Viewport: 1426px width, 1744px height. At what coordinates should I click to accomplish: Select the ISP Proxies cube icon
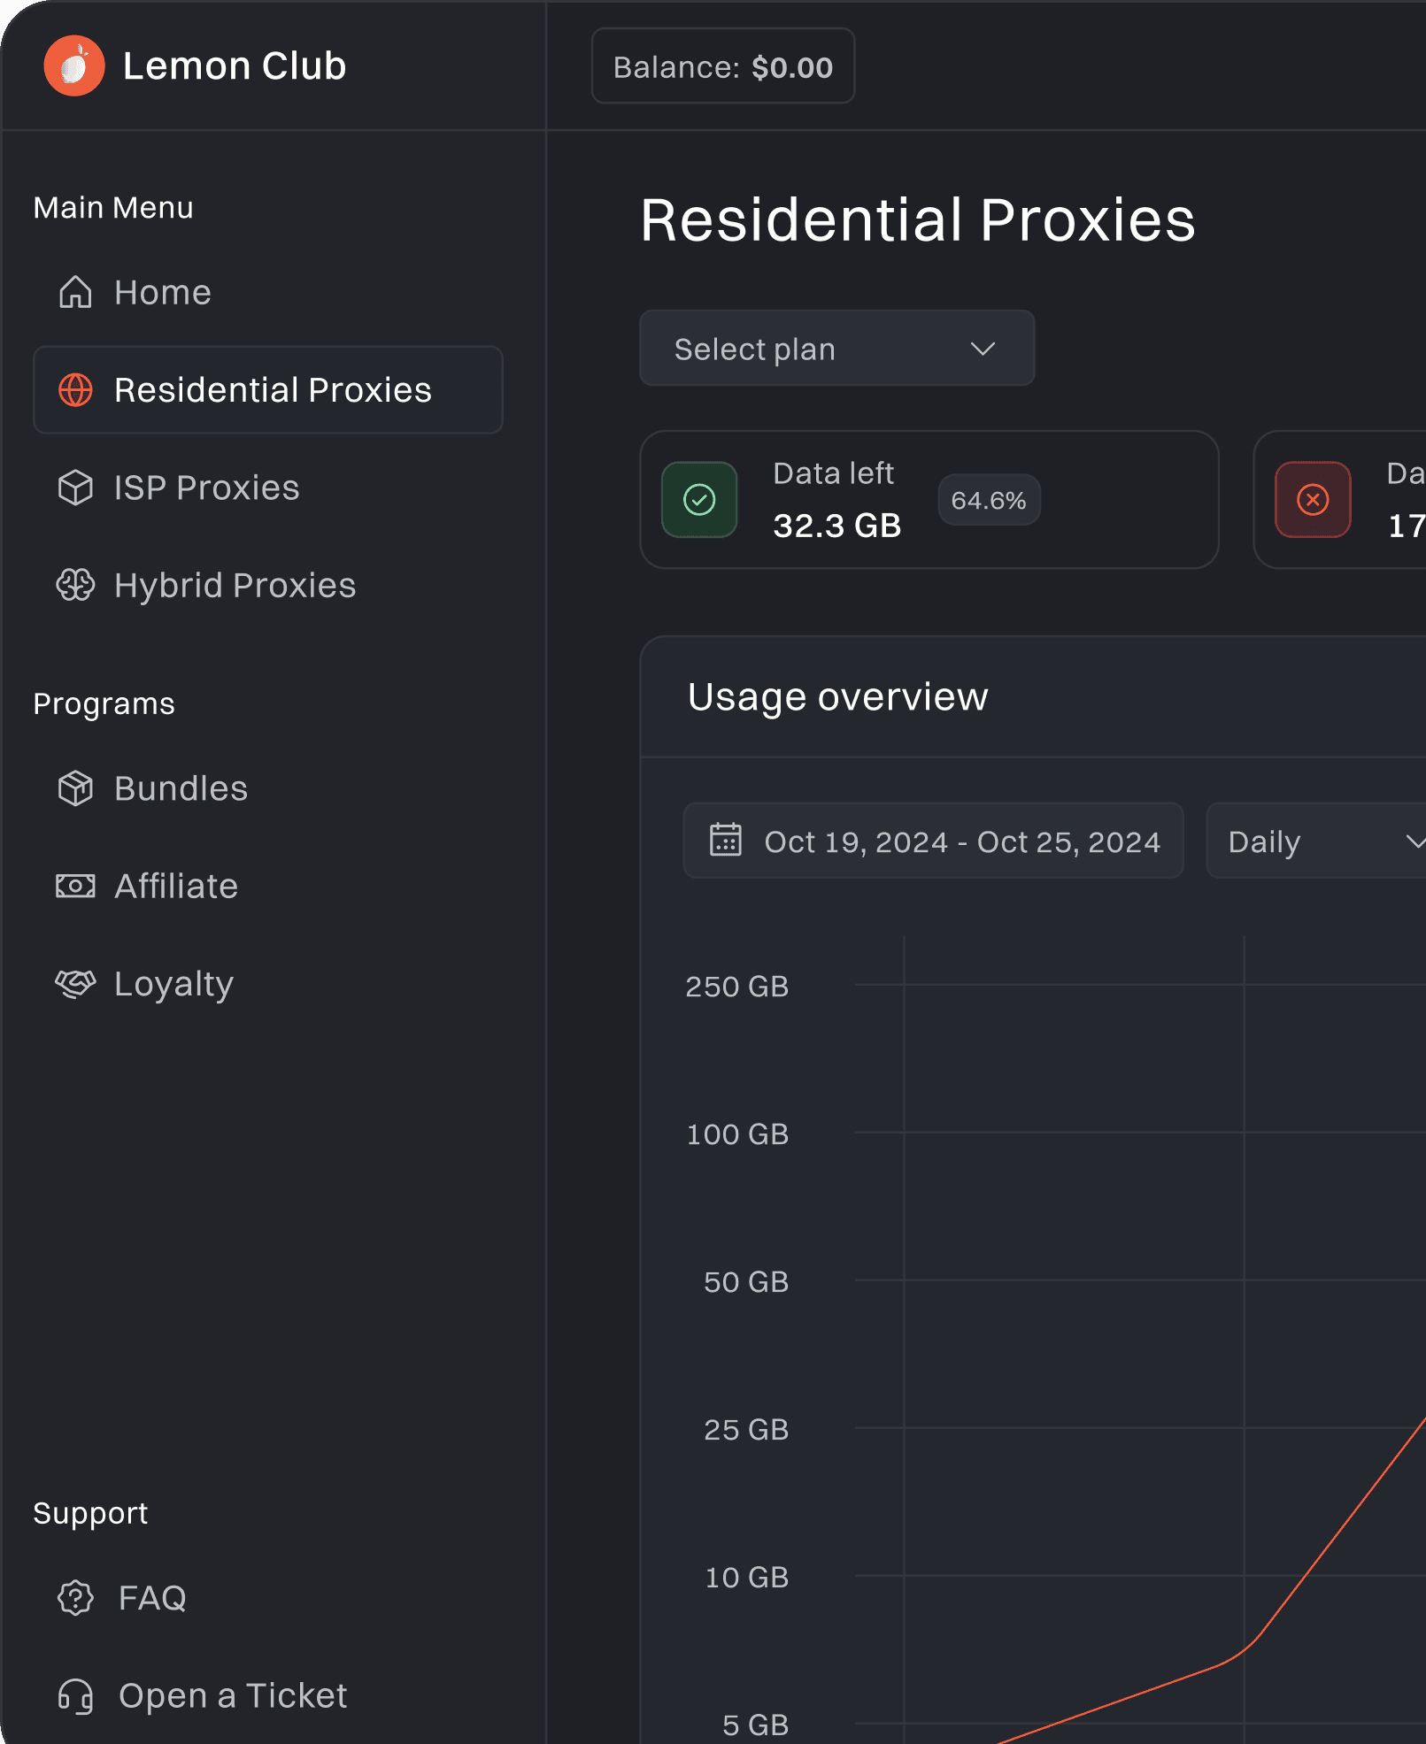(x=76, y=488)
